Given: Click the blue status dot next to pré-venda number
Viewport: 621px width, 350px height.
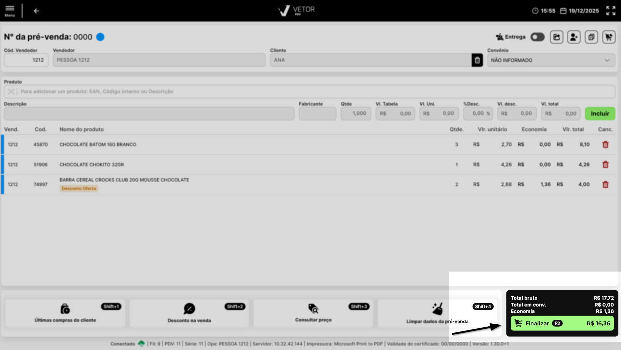Looking at the screenshot, I should (100, 37).
